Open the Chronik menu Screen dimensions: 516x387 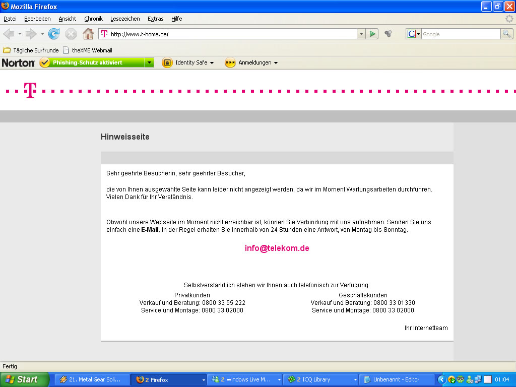93,19
